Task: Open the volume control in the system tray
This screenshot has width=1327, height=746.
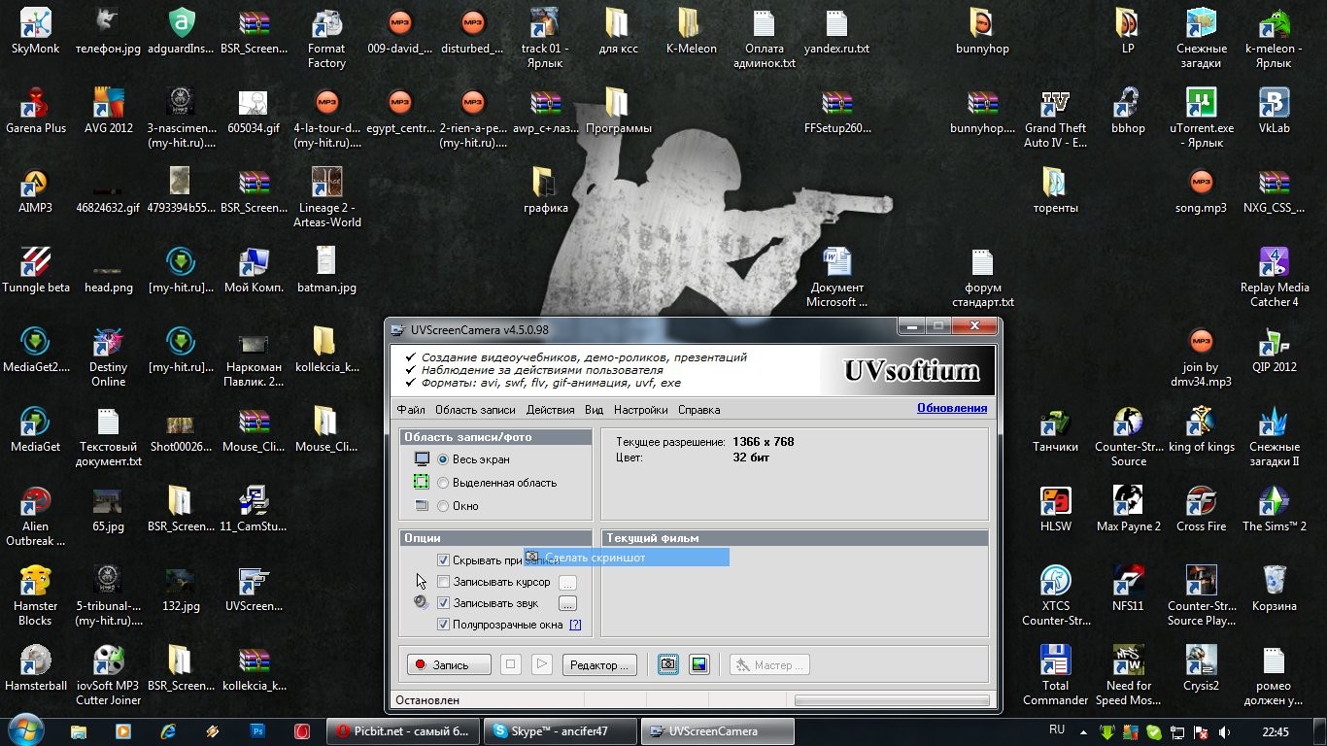Action: pyautogui.click(x=1224, y=732)
